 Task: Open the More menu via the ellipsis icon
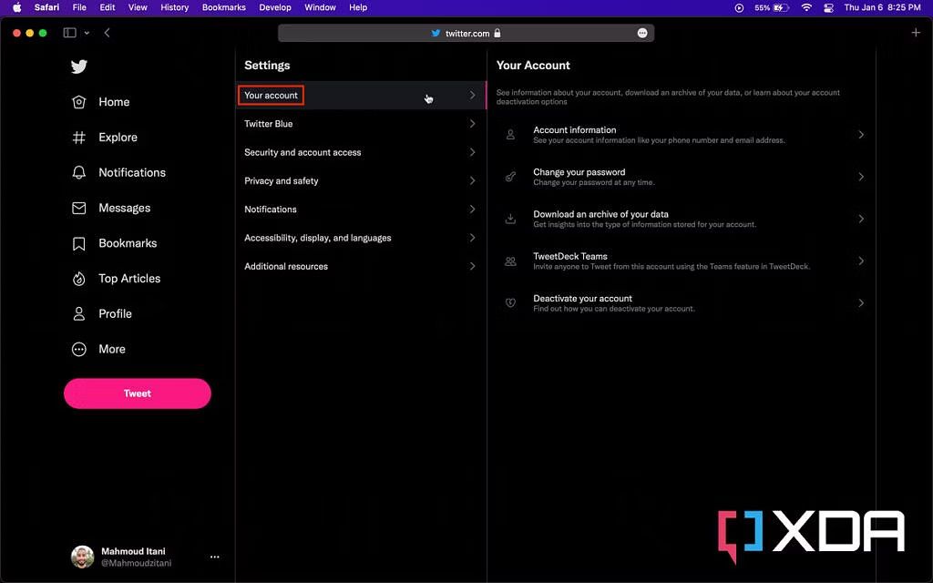click(79, 349)
